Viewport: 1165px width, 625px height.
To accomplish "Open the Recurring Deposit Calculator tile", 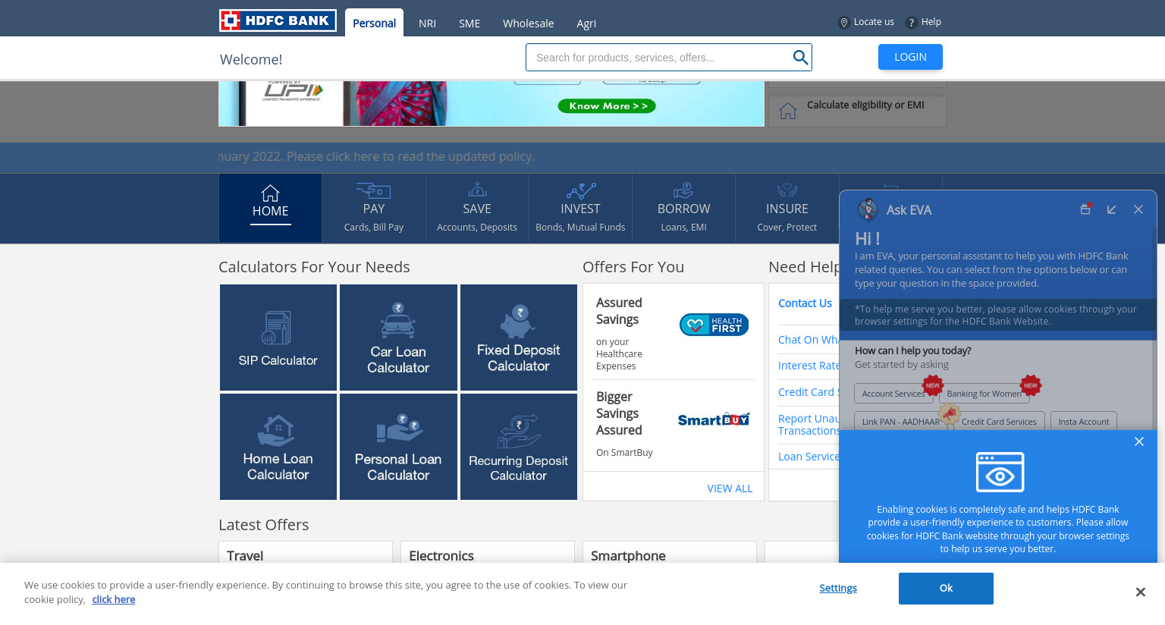I will tap(519, 447).
